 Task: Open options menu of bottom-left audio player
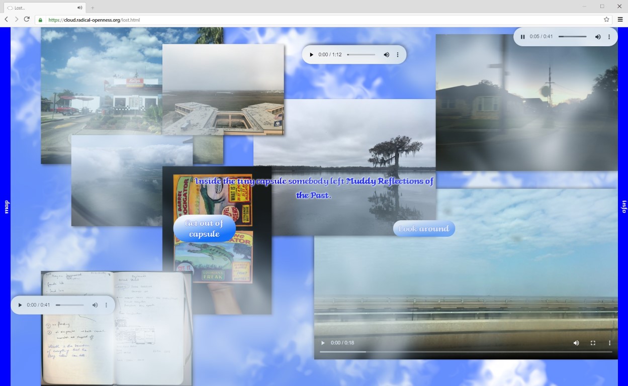point(106,305)
